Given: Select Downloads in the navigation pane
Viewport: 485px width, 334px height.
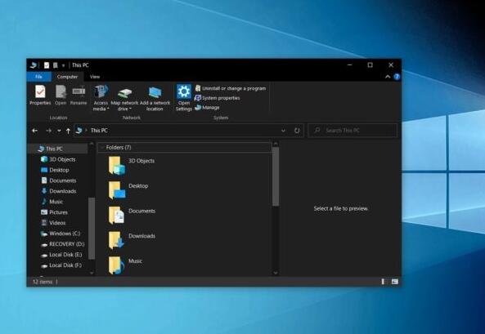Looking at the screenshot, I should point(58,191).
